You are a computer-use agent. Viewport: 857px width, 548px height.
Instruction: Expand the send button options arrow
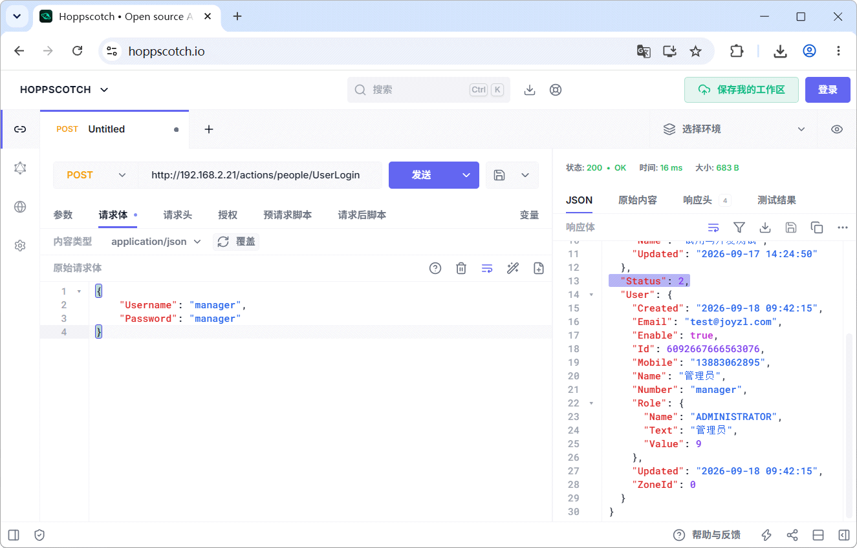coord(466,175)
